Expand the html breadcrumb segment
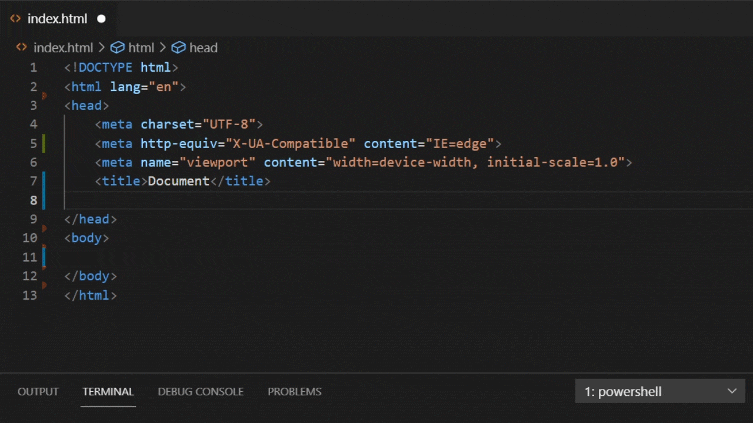 coord(141,48)
